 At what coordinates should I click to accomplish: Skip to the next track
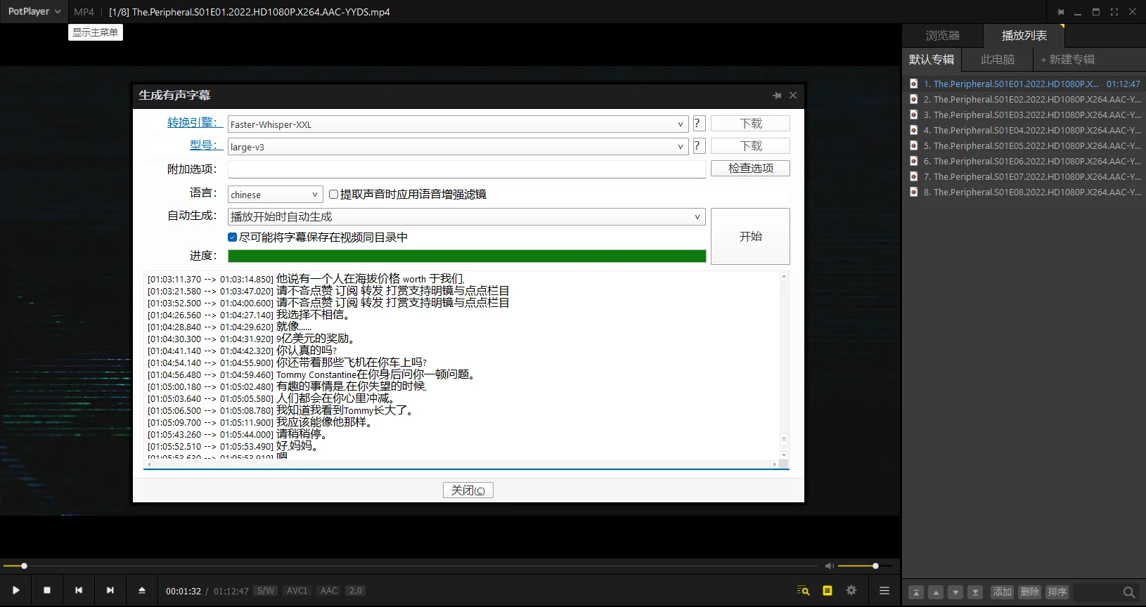point(110,591)
